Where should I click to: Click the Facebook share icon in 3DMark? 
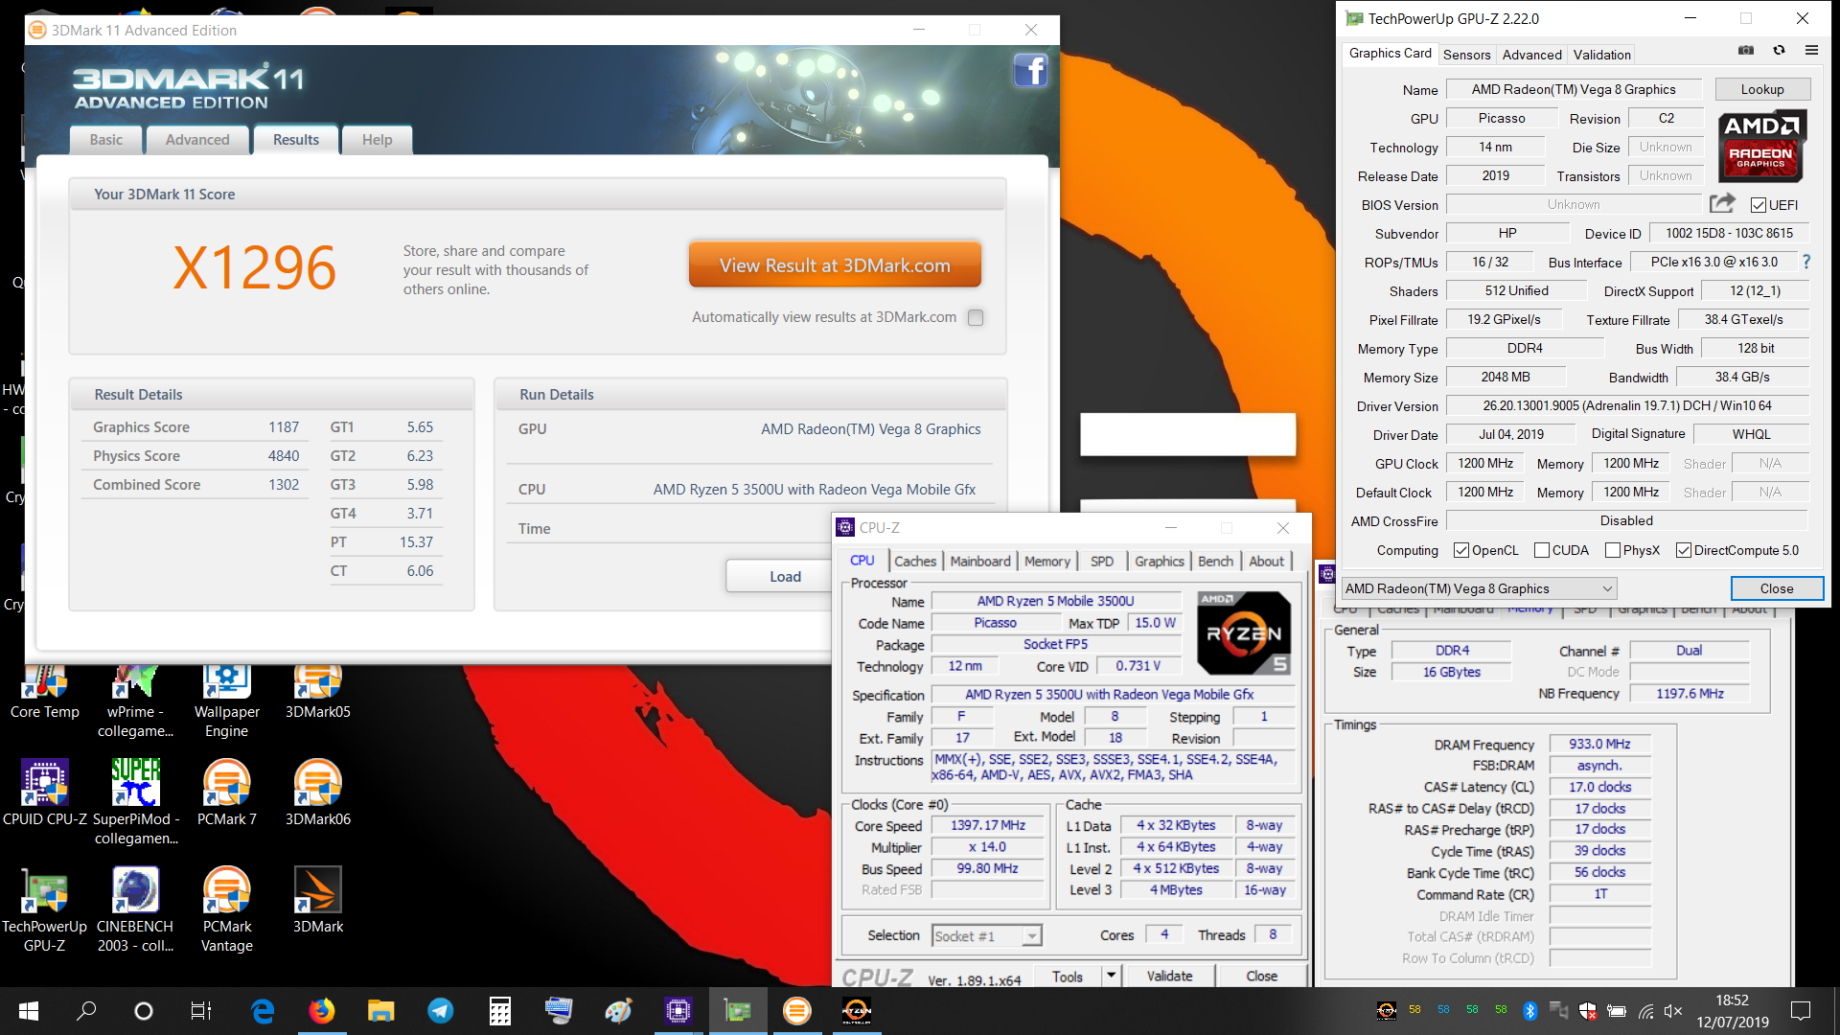(1031, 71)
